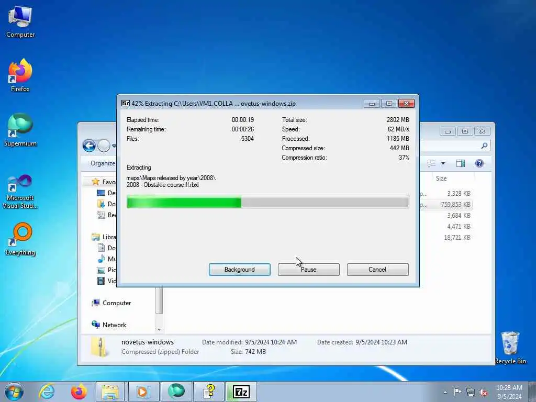Send the 7-Zip extraction to Background

coord(240,270)
